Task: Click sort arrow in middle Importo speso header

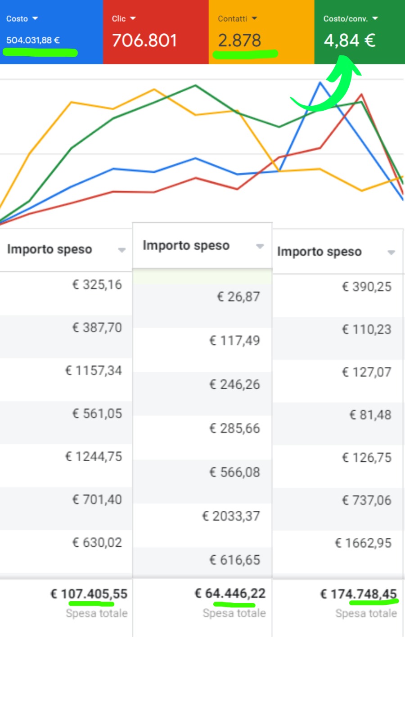Action: (x=260, y=246)
